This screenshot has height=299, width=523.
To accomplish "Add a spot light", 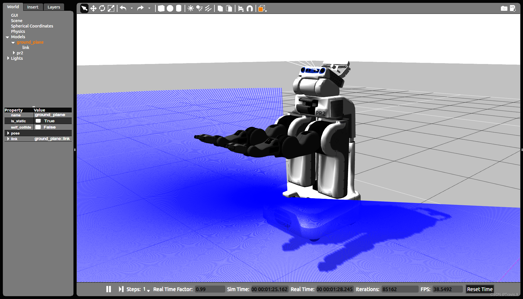I will click(x=199, y=8).
